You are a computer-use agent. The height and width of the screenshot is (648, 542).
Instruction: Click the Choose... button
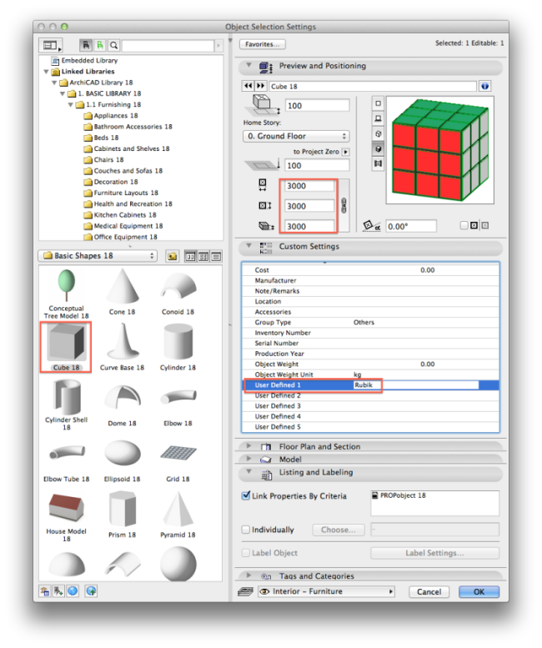coord(339,530)
